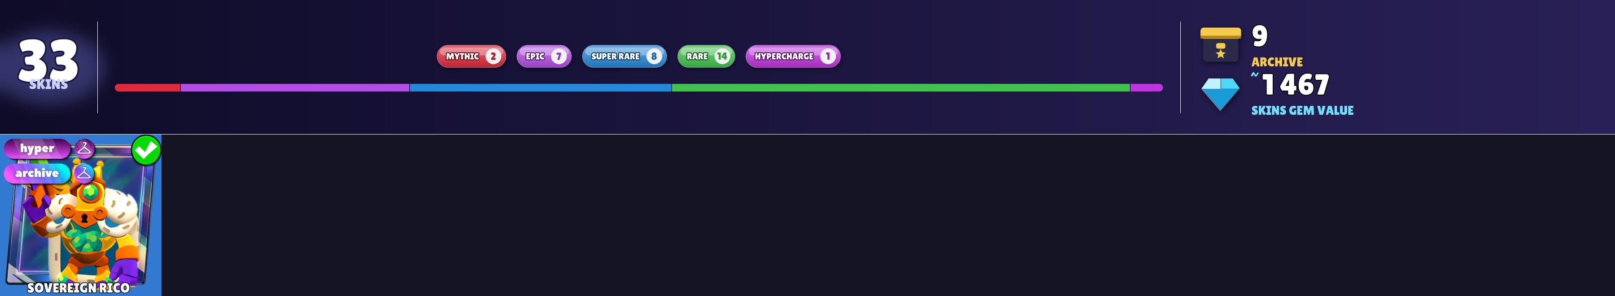Toggle the green checkmark on Sovereign Rico
Viewport: 1615px width, 296px height.
coord(146,150)
